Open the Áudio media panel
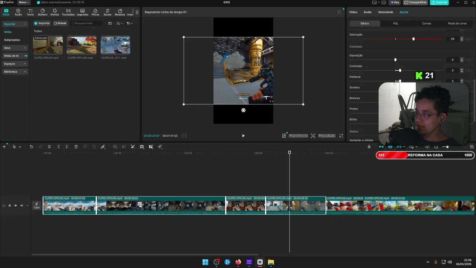Viewport: 476px width, 268px height. pos(18,12)
